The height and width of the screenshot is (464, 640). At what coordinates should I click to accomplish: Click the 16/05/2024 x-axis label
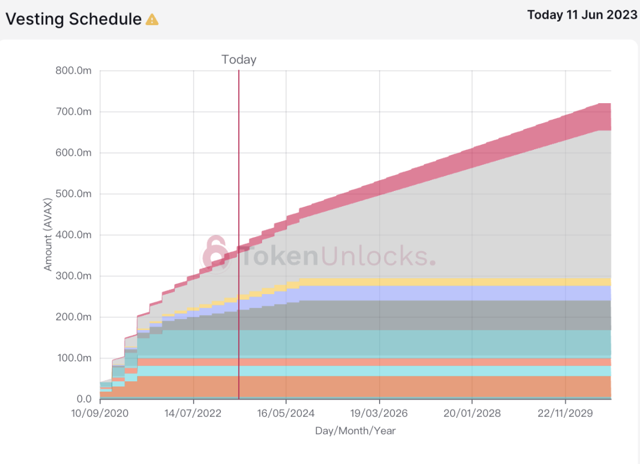coord(285,413)
